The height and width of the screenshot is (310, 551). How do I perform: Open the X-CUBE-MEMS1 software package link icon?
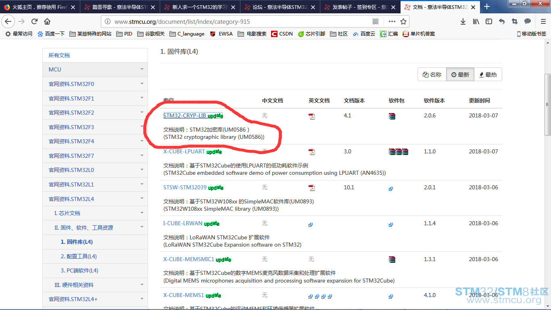[x=391, y=296]
